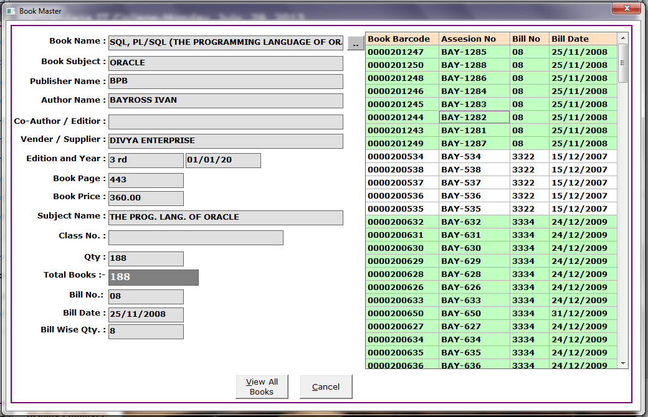Open book lookup with the ".." button
The height and width of the screenshot is (417, 648).
point(355,43)
